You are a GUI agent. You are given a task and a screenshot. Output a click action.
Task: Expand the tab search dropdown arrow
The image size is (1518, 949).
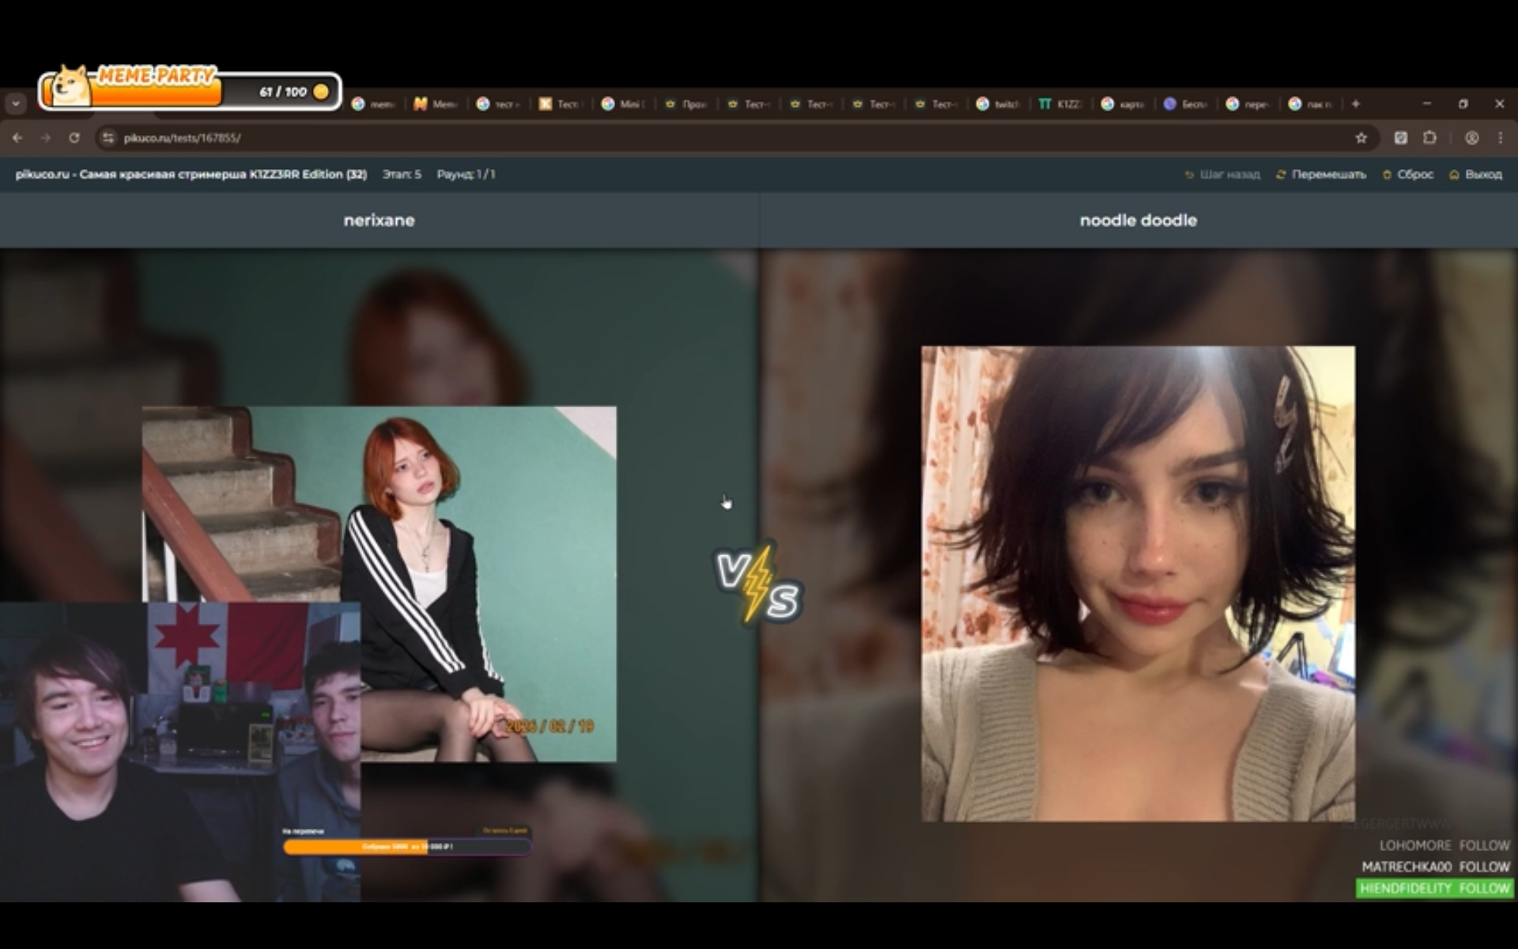[x=16, y=104]
